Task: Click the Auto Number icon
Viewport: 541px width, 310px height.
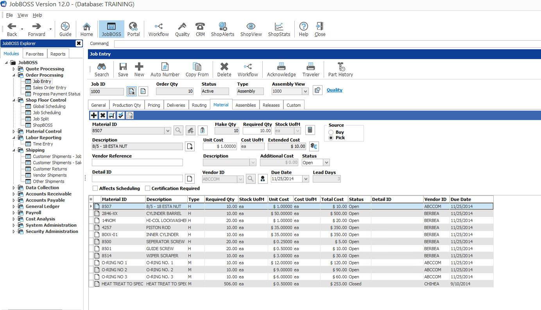Action: (165, 70)
